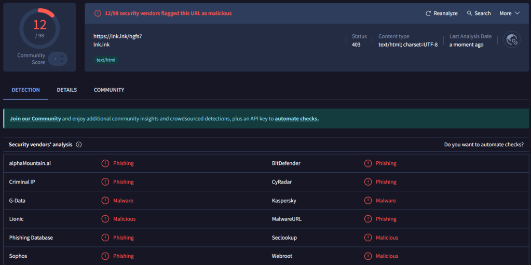Open the Community tab
Image resolution: width=531 pixels, height=265 pixels.
point(109,90)
